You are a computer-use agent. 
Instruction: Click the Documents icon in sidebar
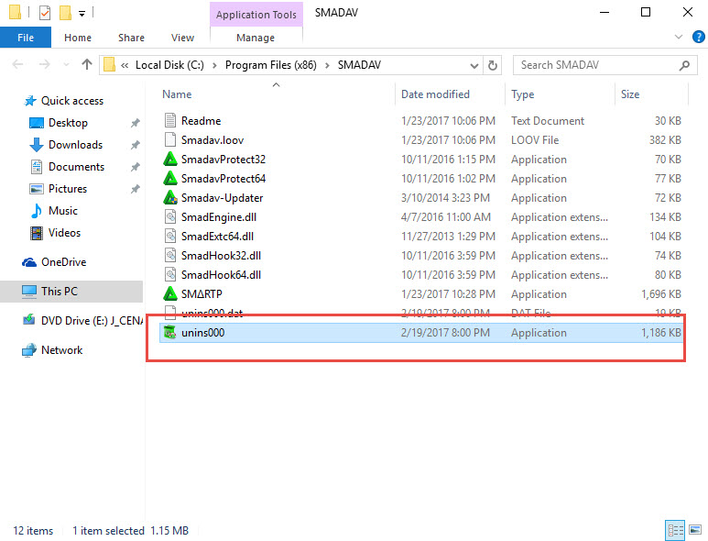click(36, 167)
